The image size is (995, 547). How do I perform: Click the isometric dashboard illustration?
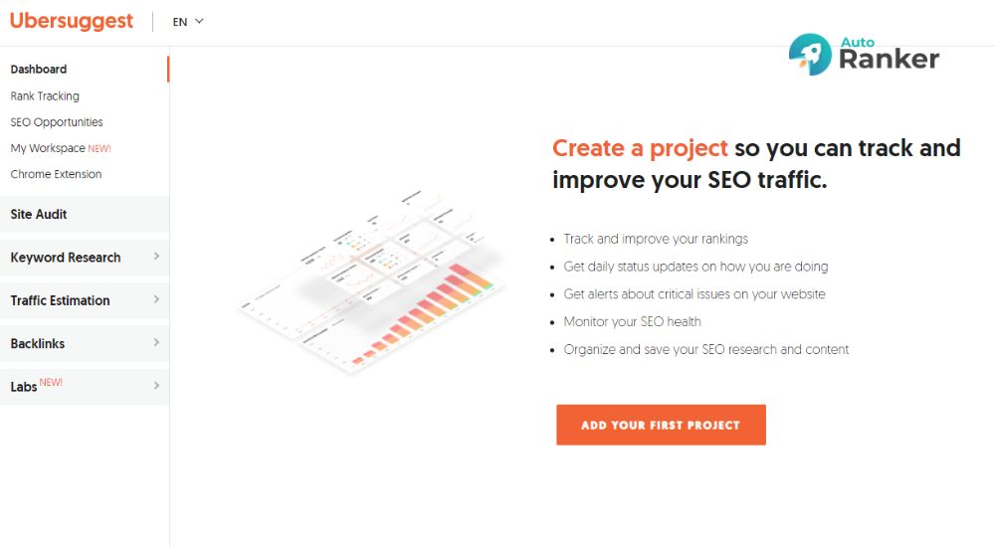coord(372,281)
